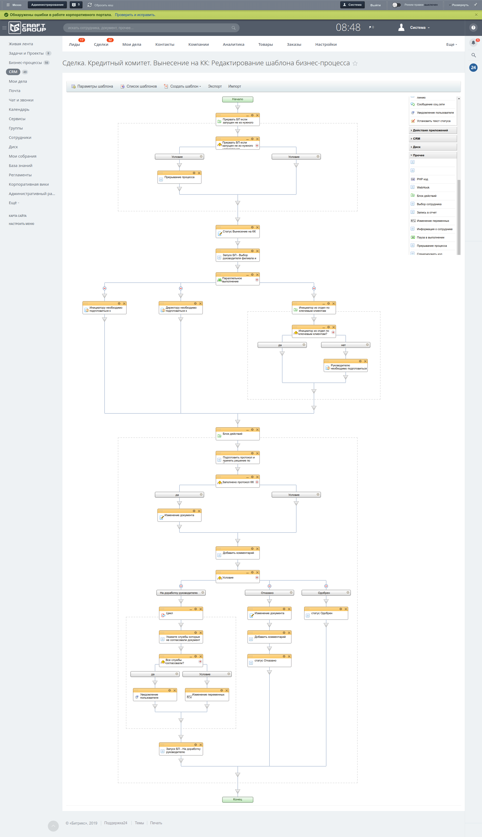Click the employee and document search field

point(149,28)
